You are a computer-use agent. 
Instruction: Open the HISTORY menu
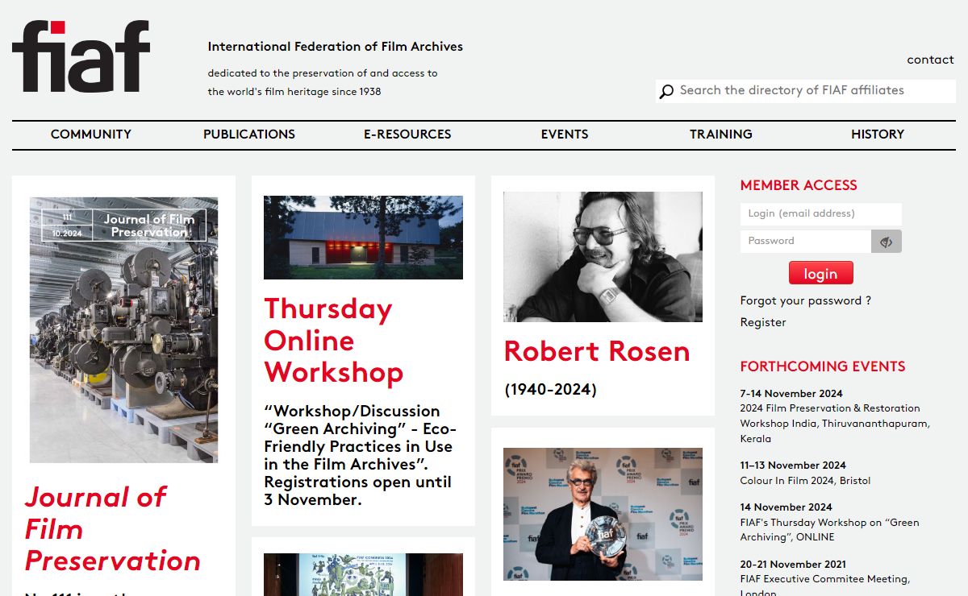coord(878,135)
